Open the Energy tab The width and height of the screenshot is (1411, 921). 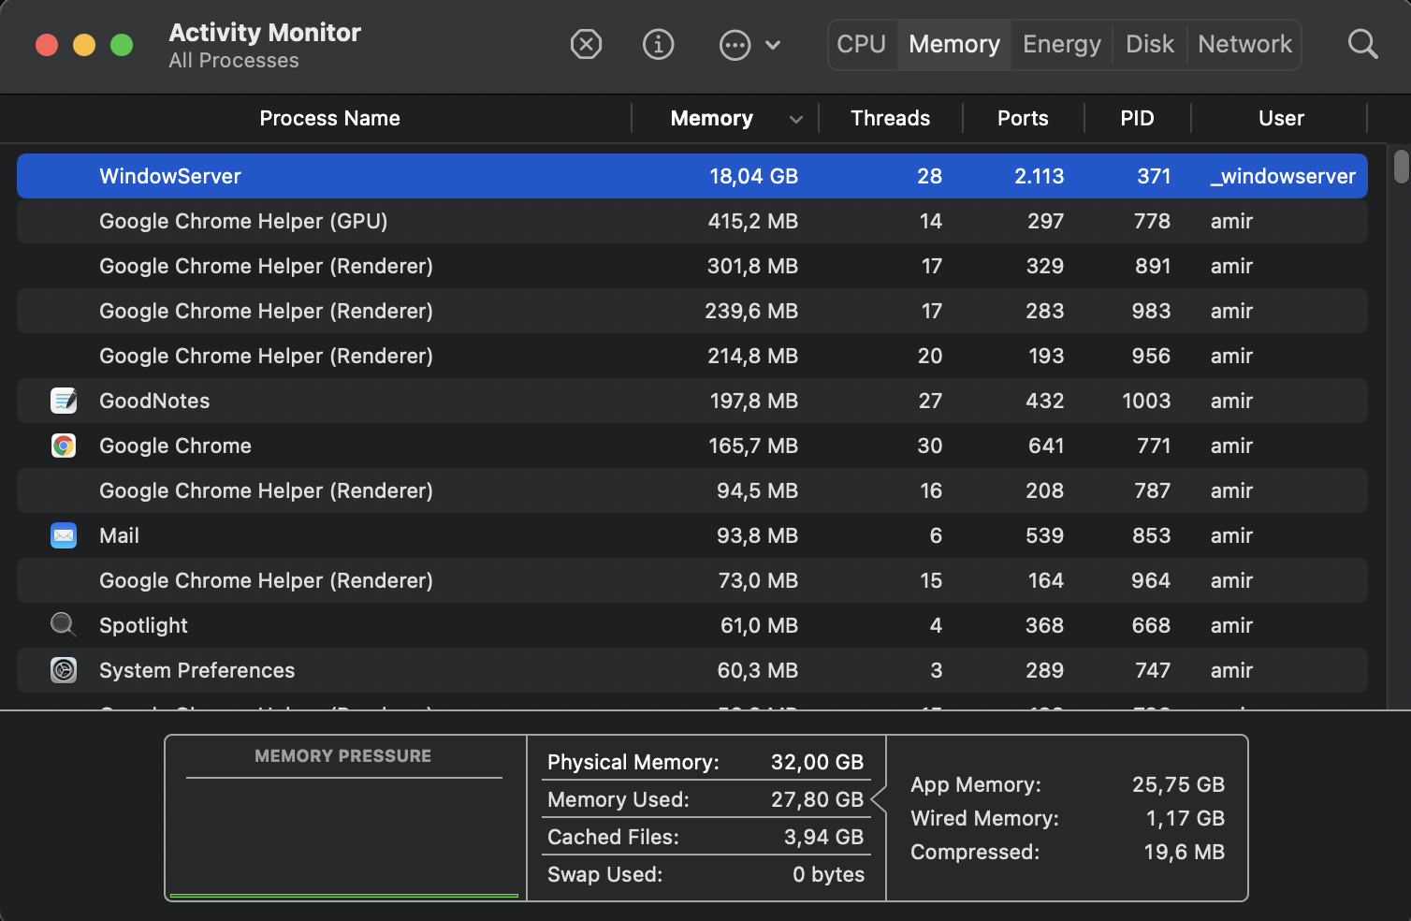(1062, 44)
